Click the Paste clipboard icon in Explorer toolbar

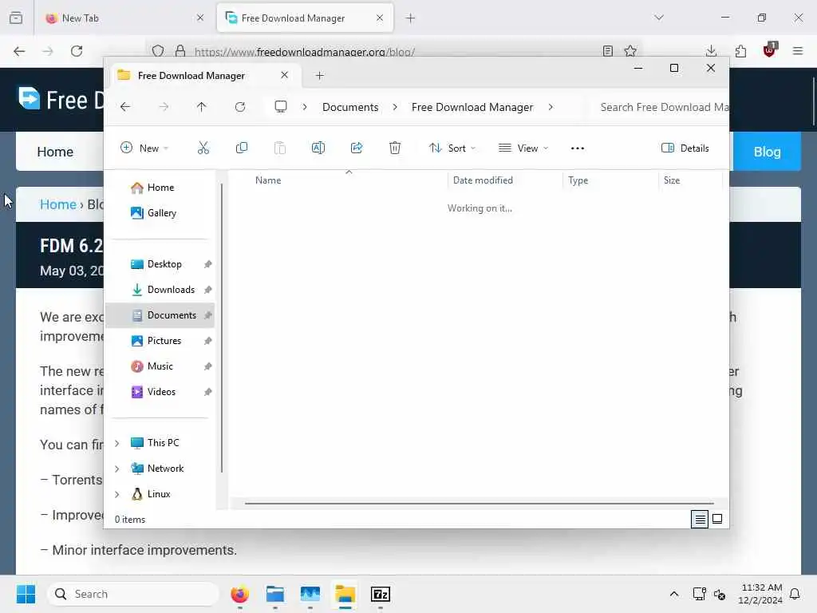280,148
